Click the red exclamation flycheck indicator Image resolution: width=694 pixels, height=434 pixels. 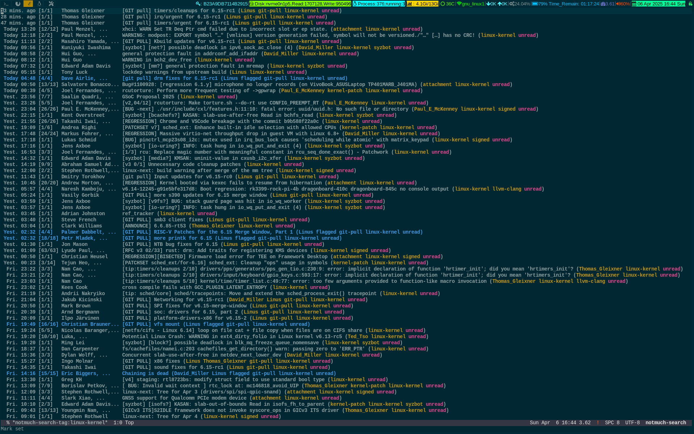coord(597,422)
